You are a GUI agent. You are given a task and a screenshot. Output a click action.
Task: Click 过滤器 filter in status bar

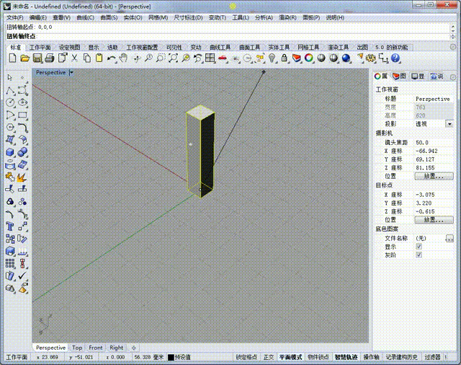pos(432,357)
